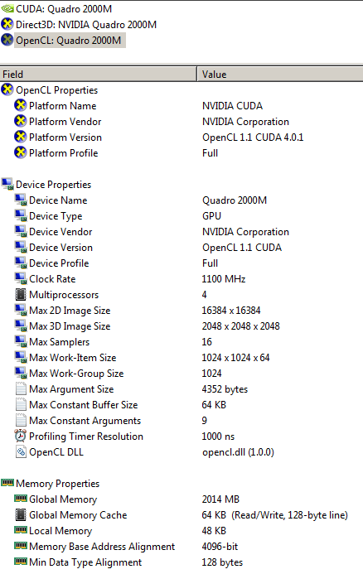Click the 4096-bit alignment value
The width and height of the screenshot is (363, 574).
220,547
